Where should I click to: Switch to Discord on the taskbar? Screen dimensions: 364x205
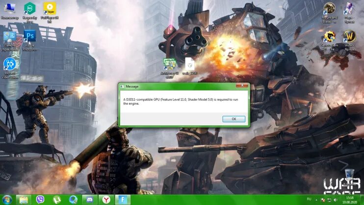coord(90,200)
